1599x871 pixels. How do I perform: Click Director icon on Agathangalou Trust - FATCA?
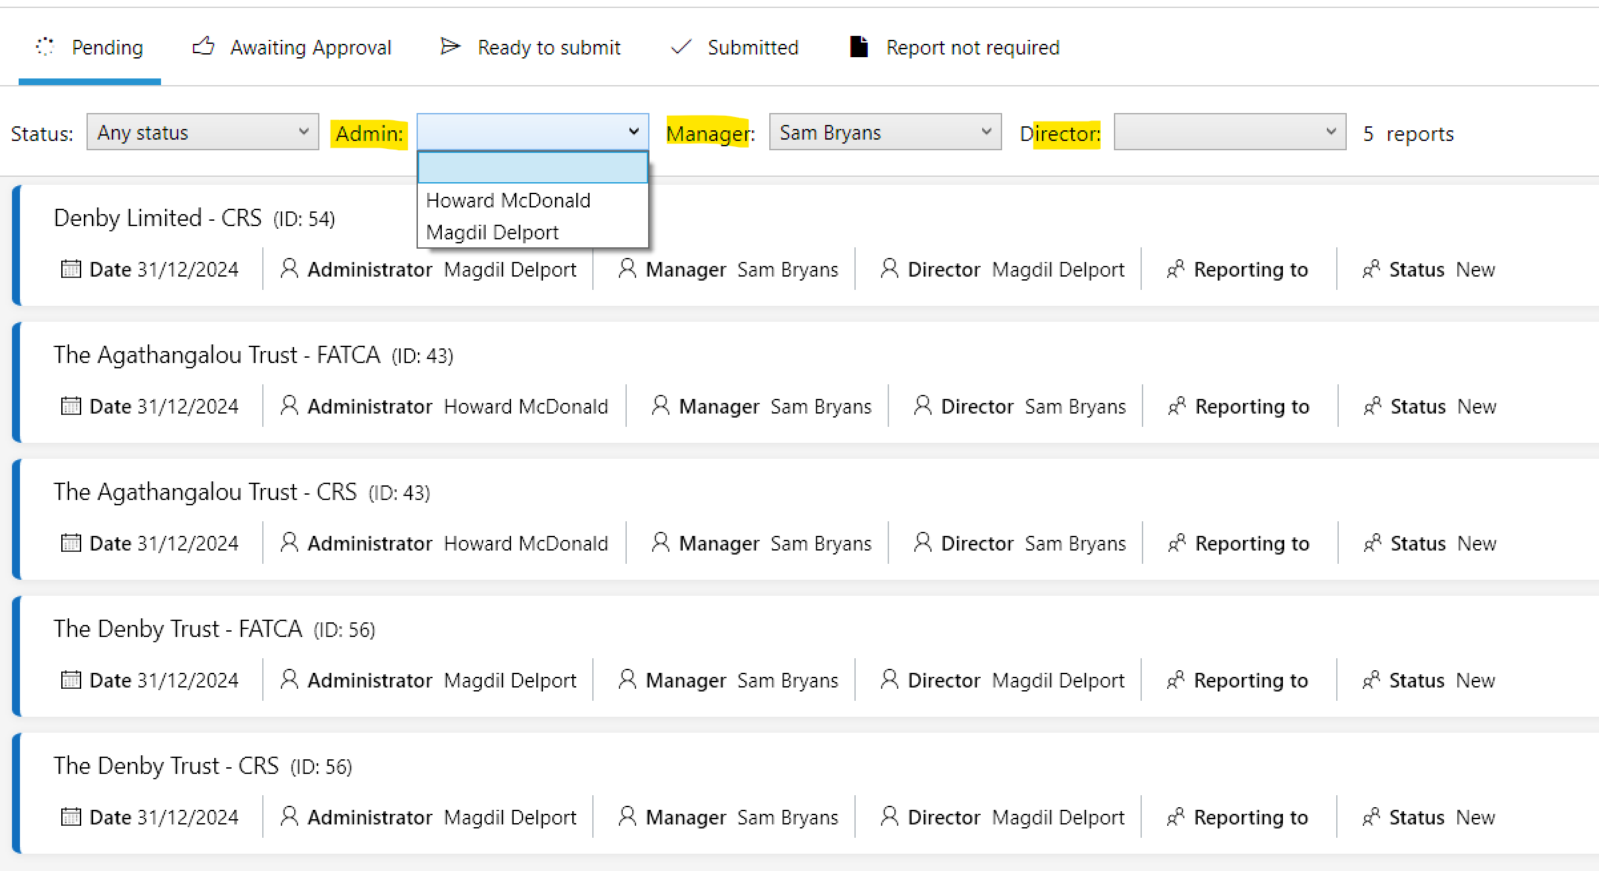click(922, 405)
